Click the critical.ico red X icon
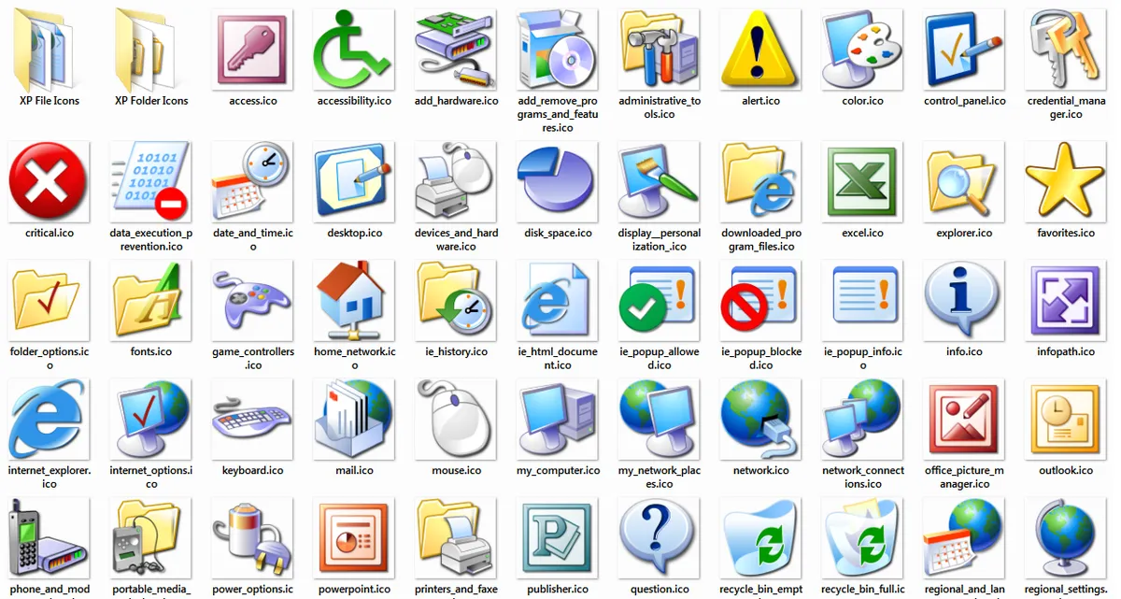Image resolution: width=1121 pixels, height=599 pixels. (x=50, y=182)
